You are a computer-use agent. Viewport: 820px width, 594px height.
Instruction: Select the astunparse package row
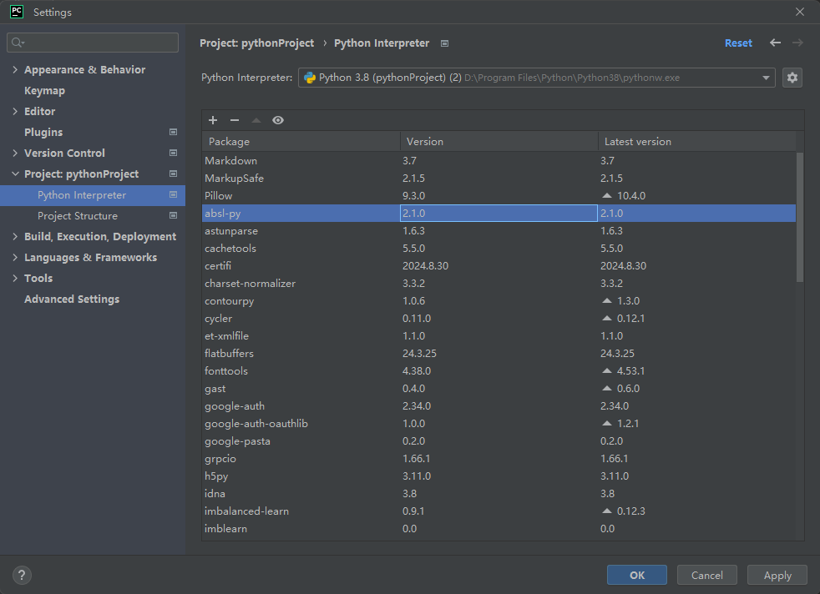coord(499,230)
